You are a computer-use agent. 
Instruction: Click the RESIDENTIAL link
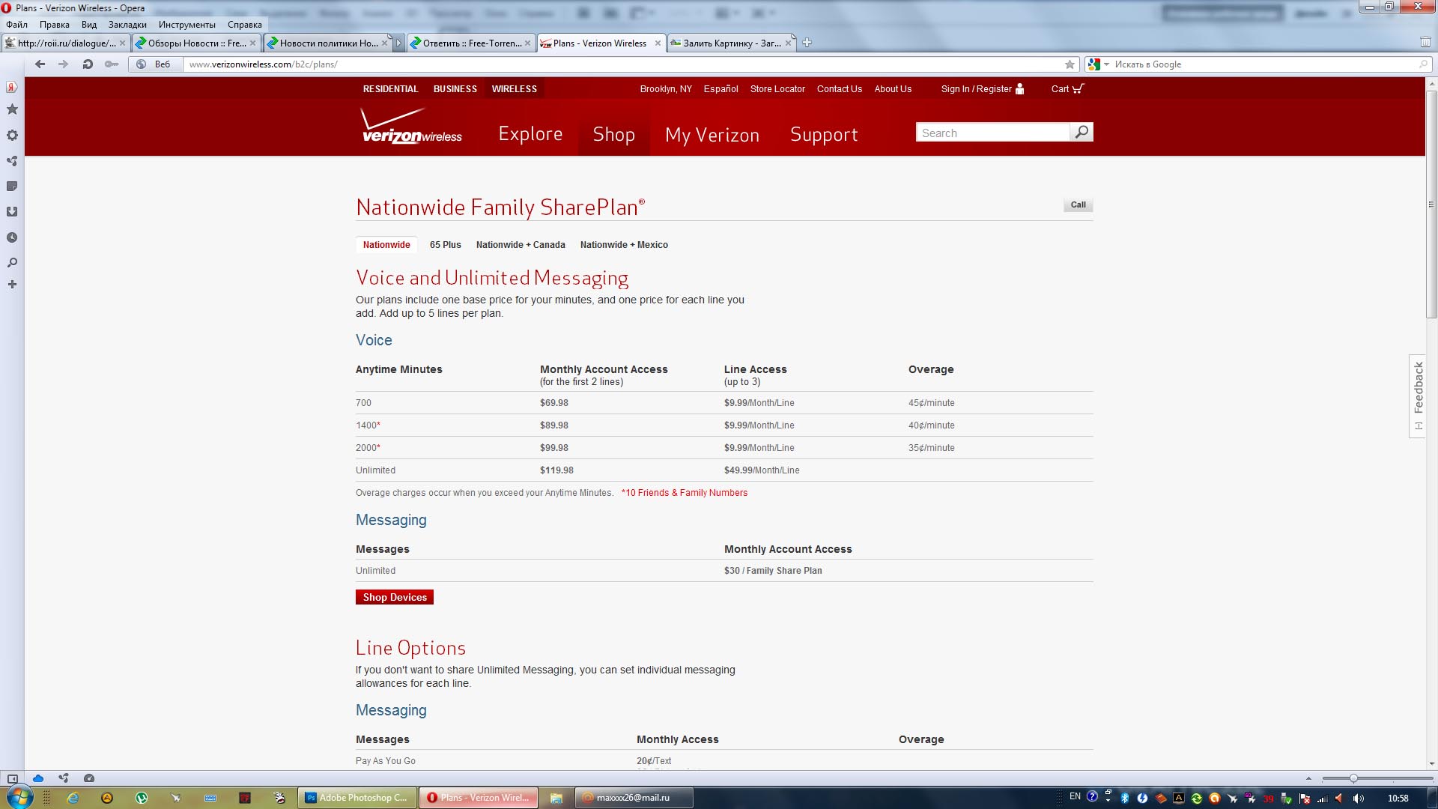click(390, 88)
